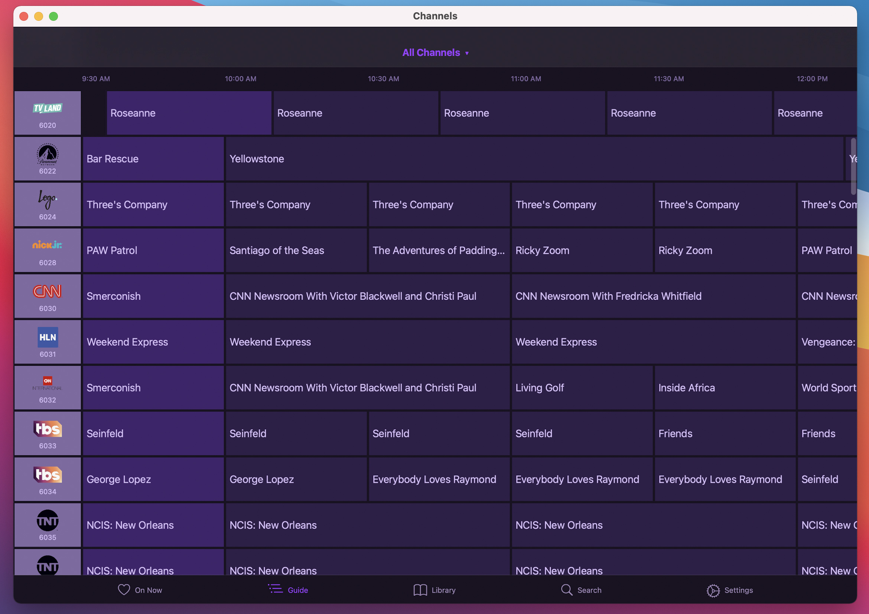Select CNN Newsroom With Fredricka Whitfield

click(x=653, y=296)
